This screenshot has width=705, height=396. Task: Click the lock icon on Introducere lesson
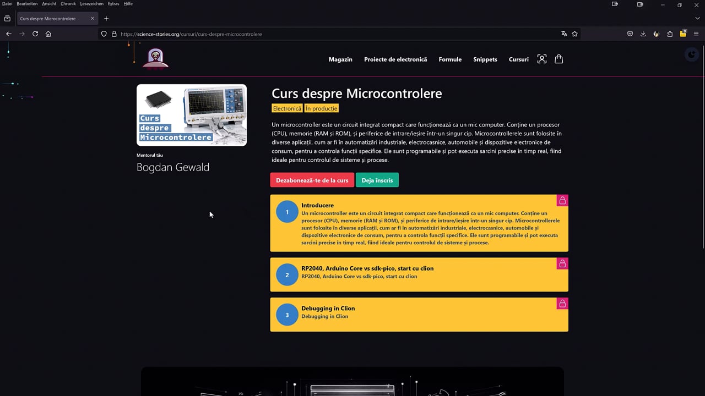coord(562,201)
